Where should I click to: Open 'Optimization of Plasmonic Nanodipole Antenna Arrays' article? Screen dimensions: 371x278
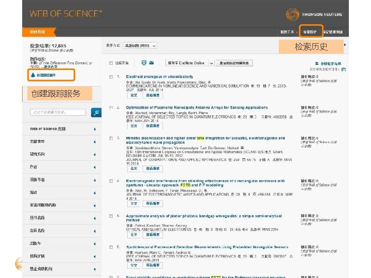(x=197, y=108)
